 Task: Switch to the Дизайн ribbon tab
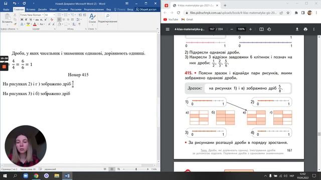42,9
